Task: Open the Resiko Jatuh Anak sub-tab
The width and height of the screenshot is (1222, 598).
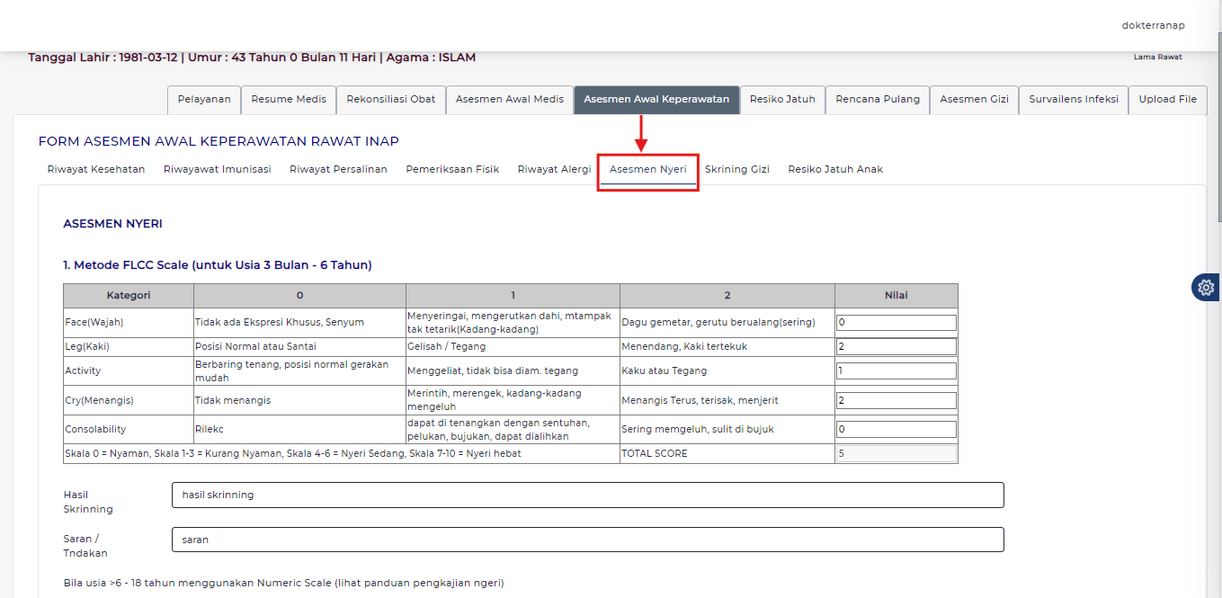Action: coord(835,169)
